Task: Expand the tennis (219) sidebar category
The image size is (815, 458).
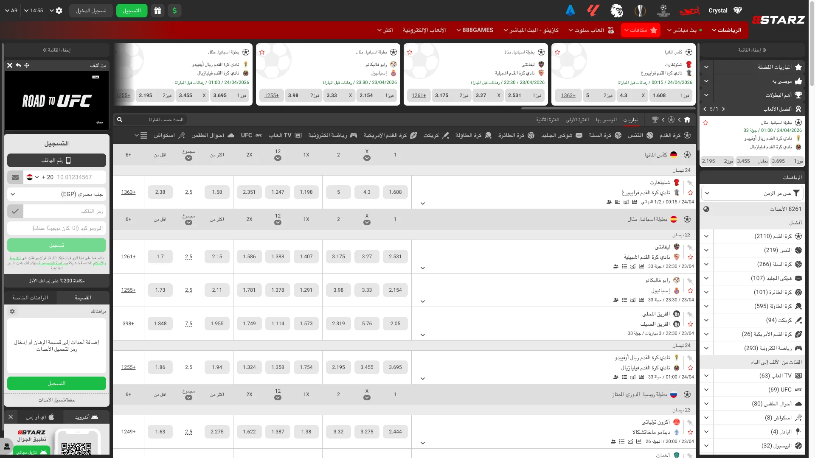Action: [x=706, y=250]
